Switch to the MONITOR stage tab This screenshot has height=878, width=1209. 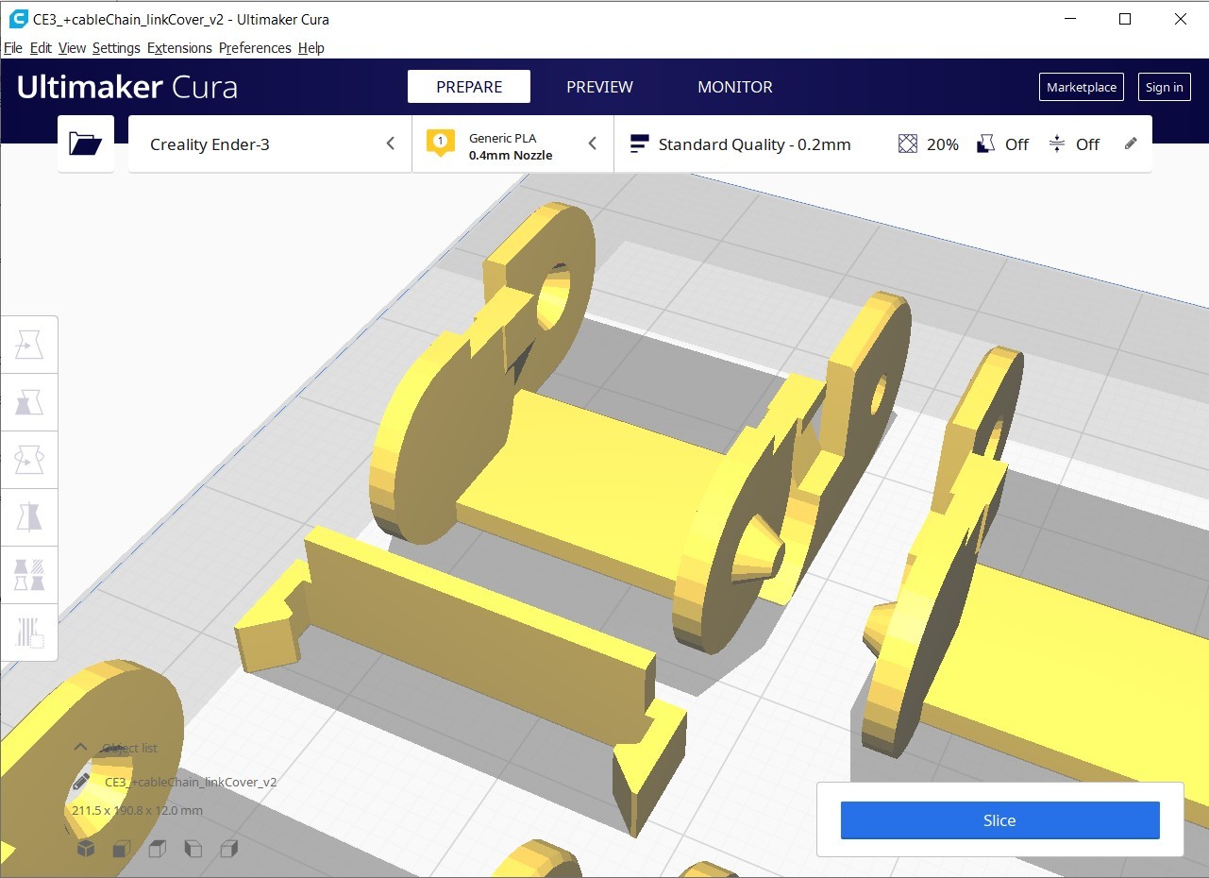pos(735,87)
